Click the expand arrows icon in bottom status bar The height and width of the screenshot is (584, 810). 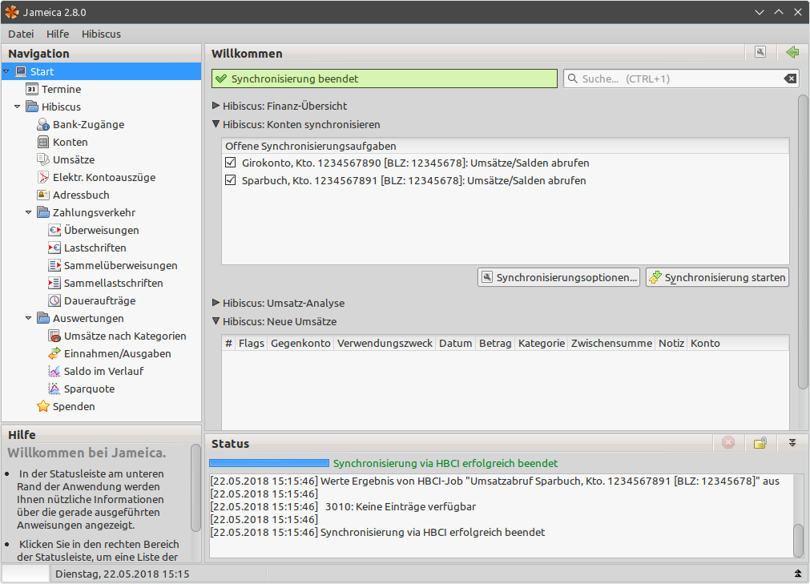798,574
